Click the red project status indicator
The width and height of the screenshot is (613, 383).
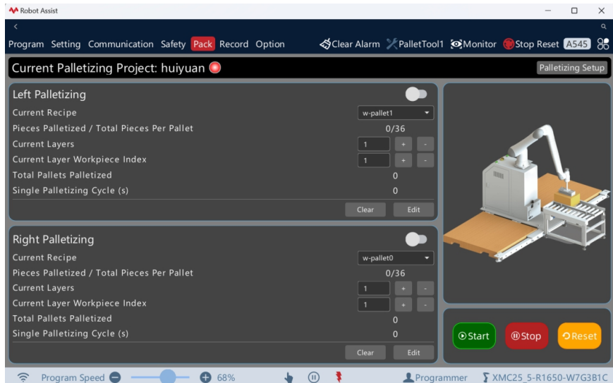[215, 68]
